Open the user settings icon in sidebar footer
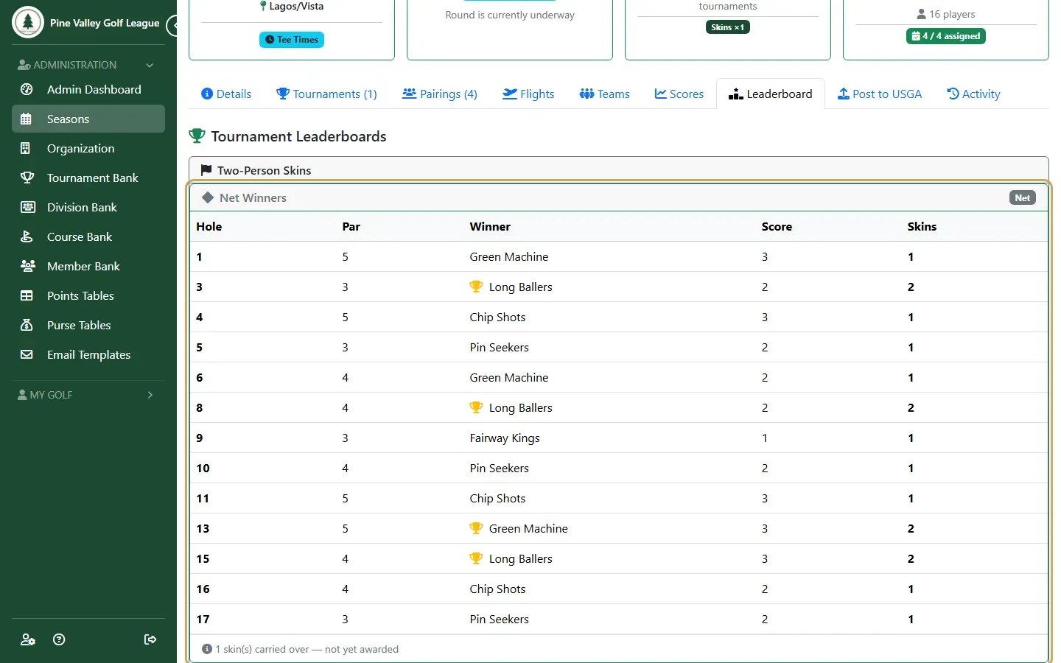1061x663 pixels. click(x=28, y=639)
